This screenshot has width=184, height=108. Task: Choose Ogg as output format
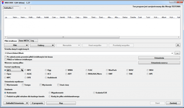(46, 70)
